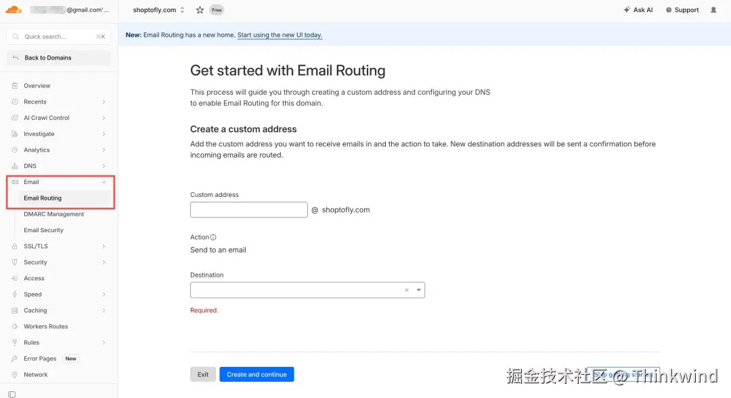Open Error Pages

pos(40,359)
